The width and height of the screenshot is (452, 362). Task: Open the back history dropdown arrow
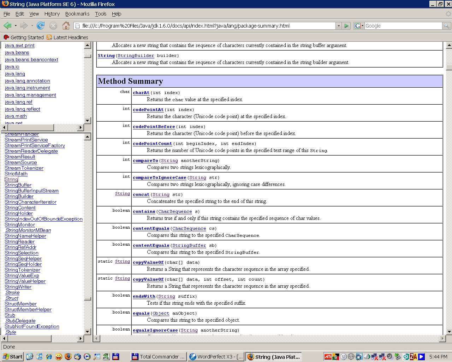15,26
